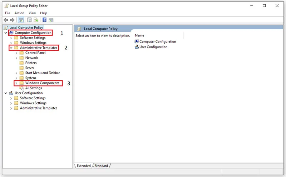Viewport: 286px width, 177px height.
Task: Click User Configuration icon in right pane
Action: pyautogui.click(x=137, y=47)
